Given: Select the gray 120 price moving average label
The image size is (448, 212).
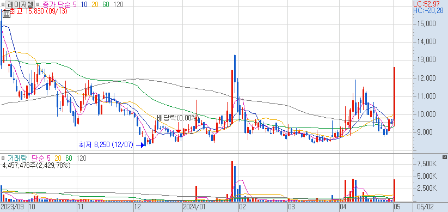Looking at the screenshot, I should (118, 4).
